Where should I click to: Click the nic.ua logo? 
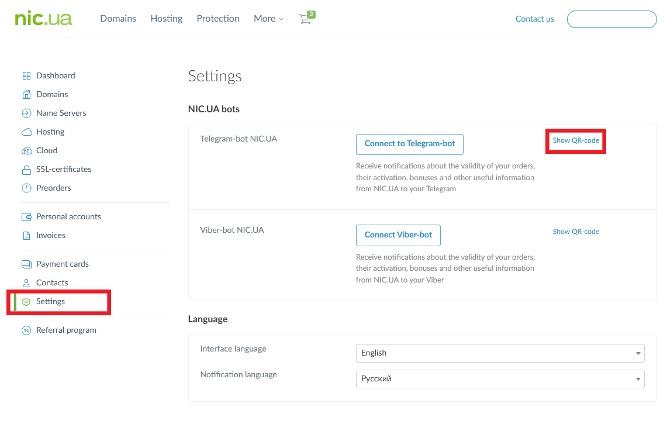pyautogui.click(x=44, y=19)
